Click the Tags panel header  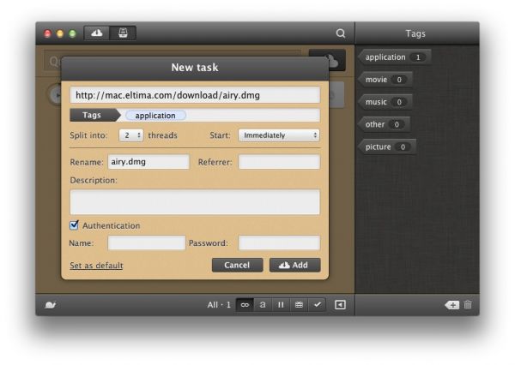pyautogui.click(x=415, y=33)
